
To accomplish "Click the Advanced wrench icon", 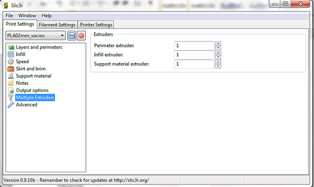I will [11, 105].
